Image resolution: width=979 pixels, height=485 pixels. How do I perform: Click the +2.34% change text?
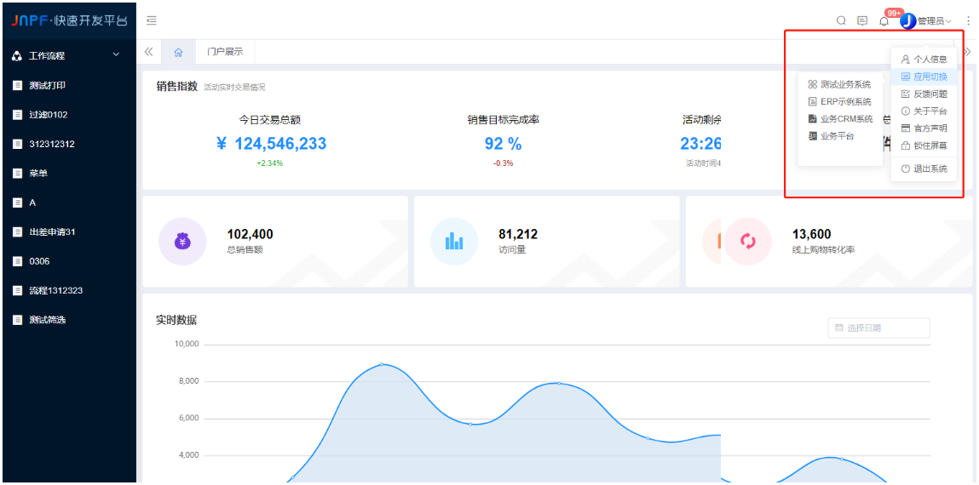(270, 163)
